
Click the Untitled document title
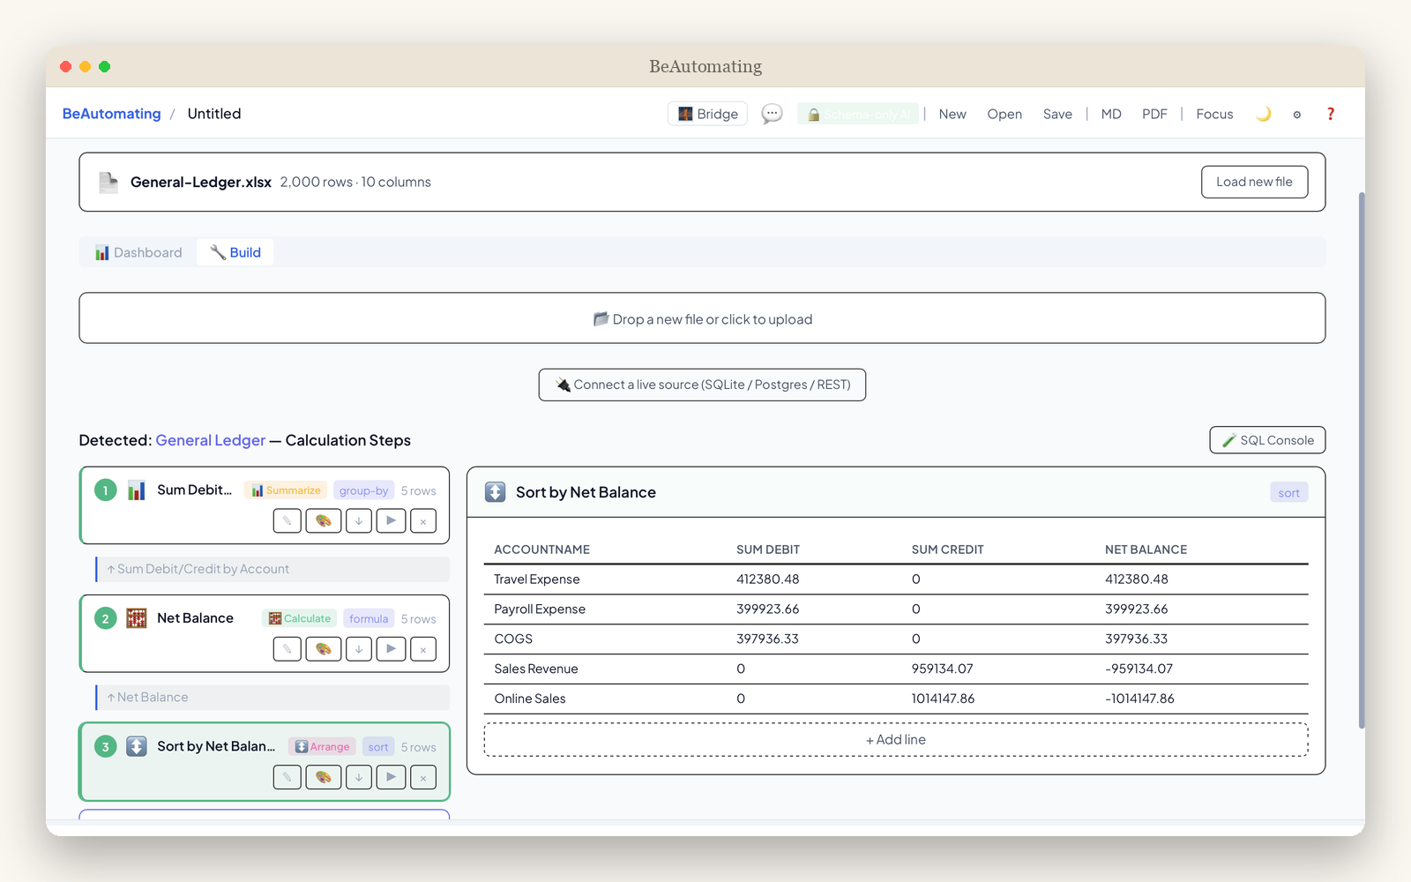[214, 114]
